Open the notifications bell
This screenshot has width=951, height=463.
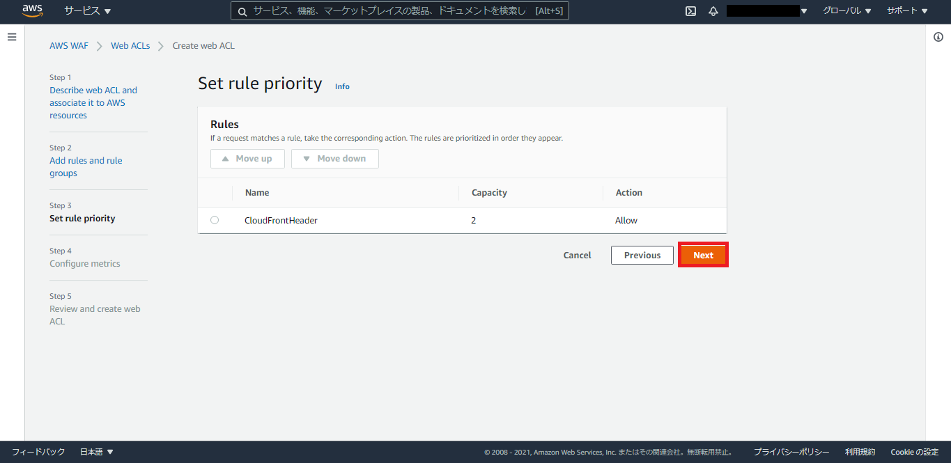(x=713, y=11)
